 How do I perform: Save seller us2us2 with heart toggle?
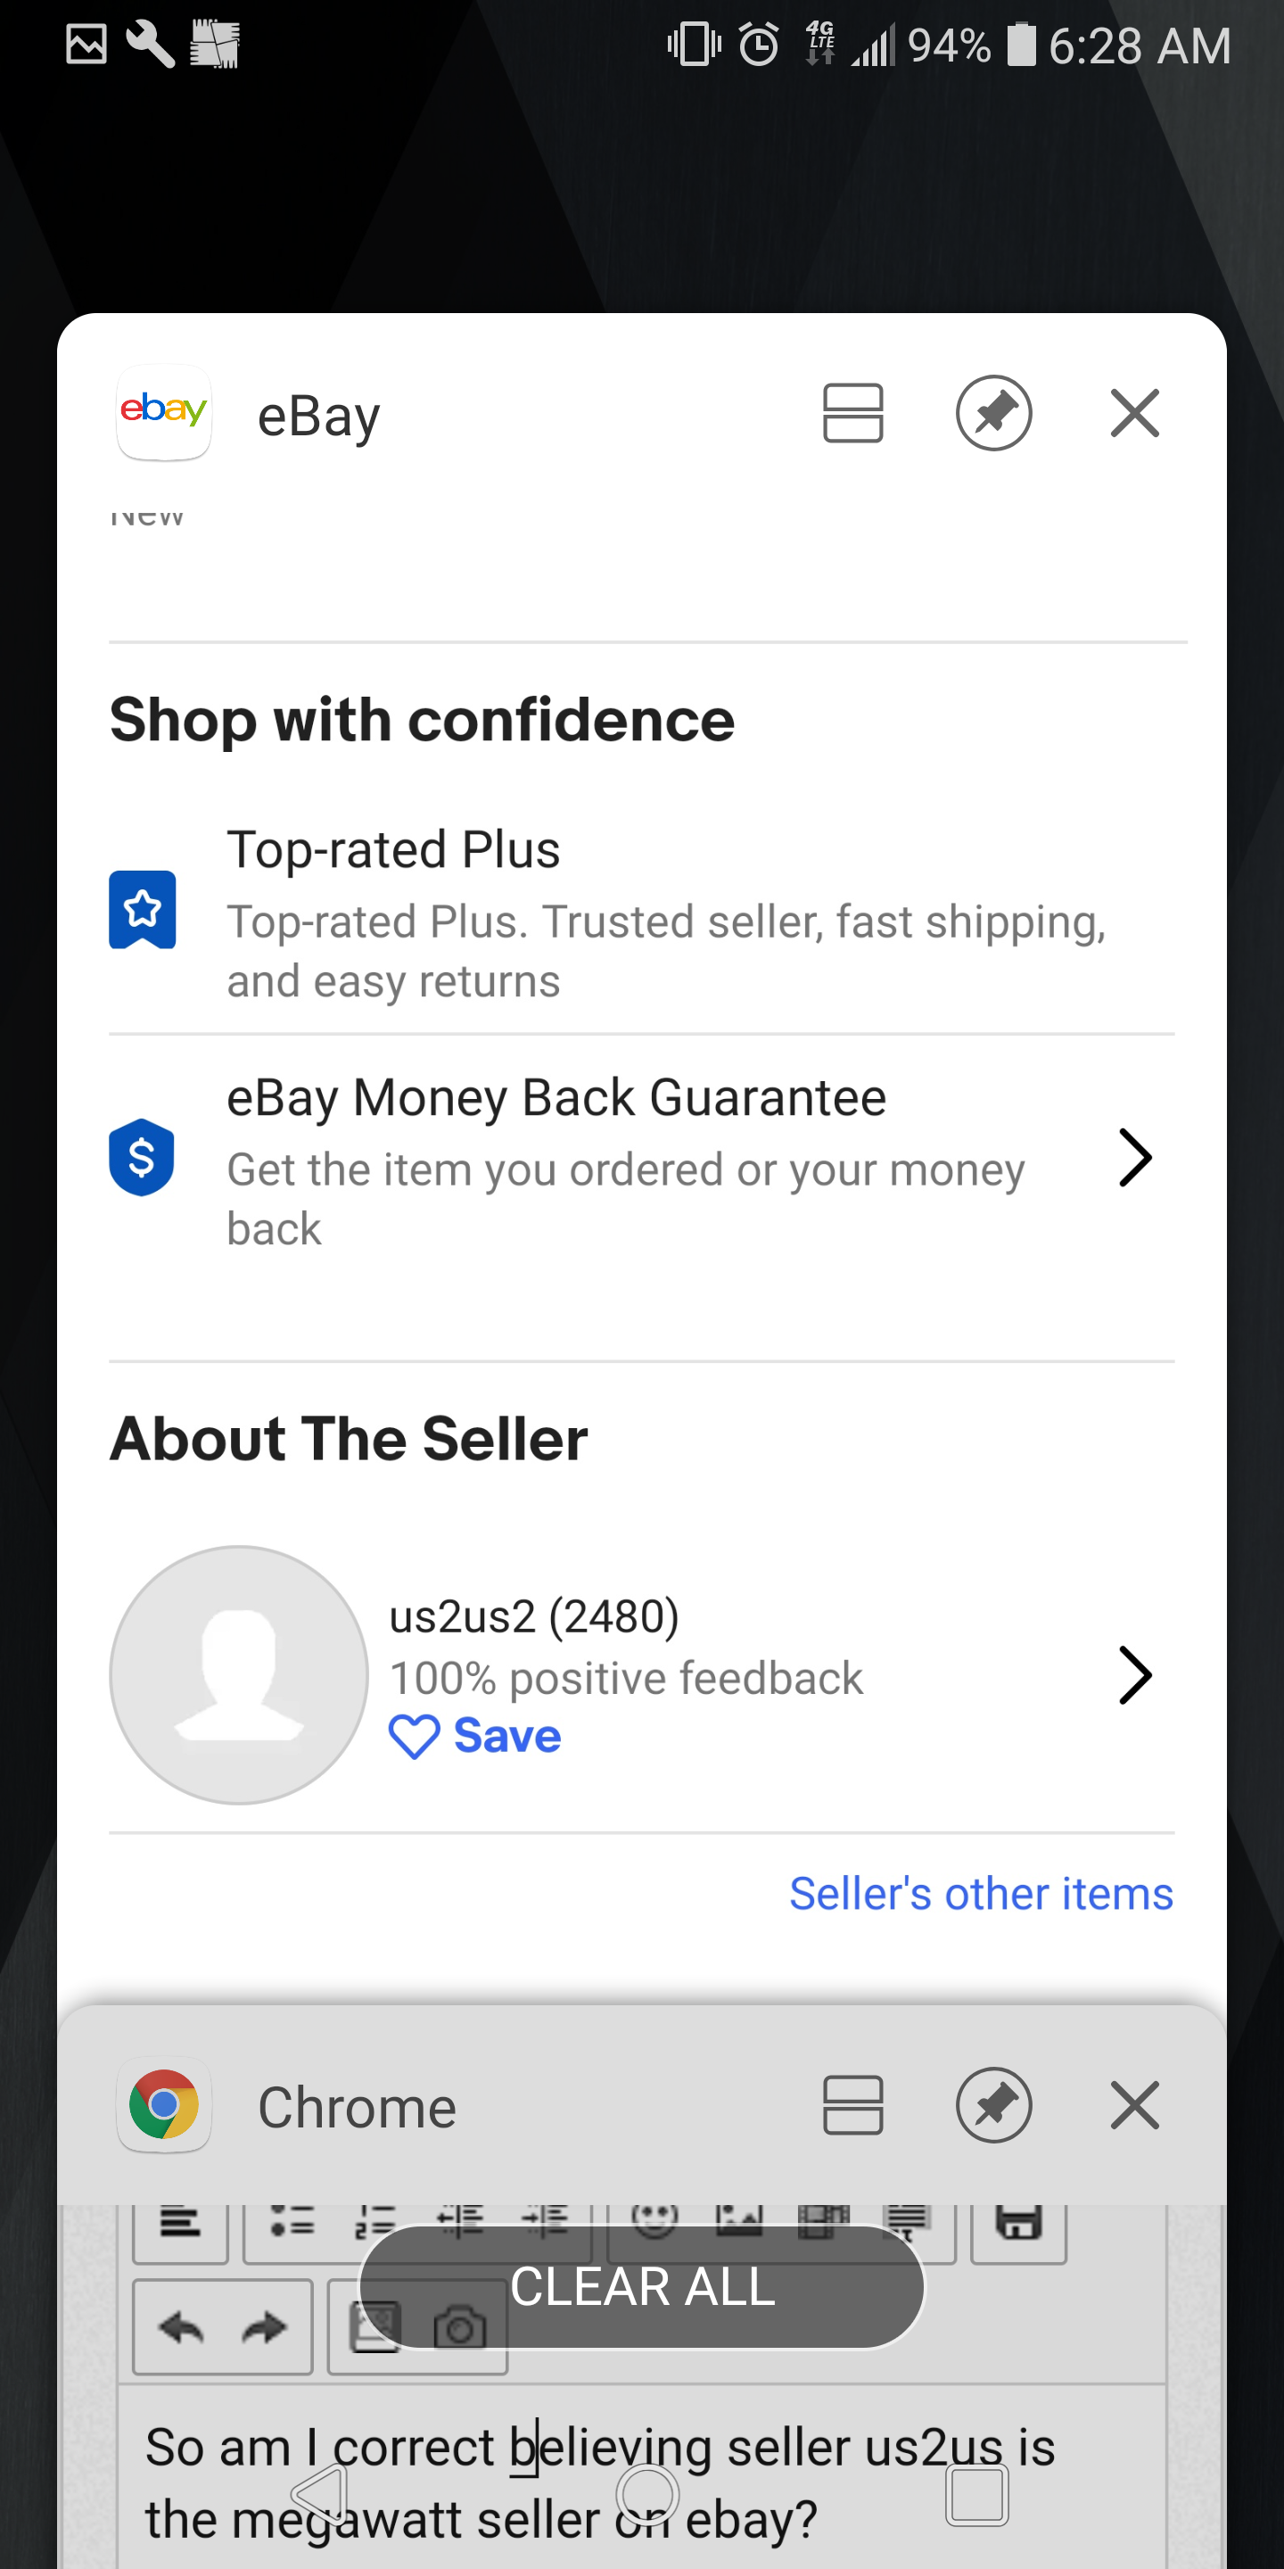tap(474, 1736)
